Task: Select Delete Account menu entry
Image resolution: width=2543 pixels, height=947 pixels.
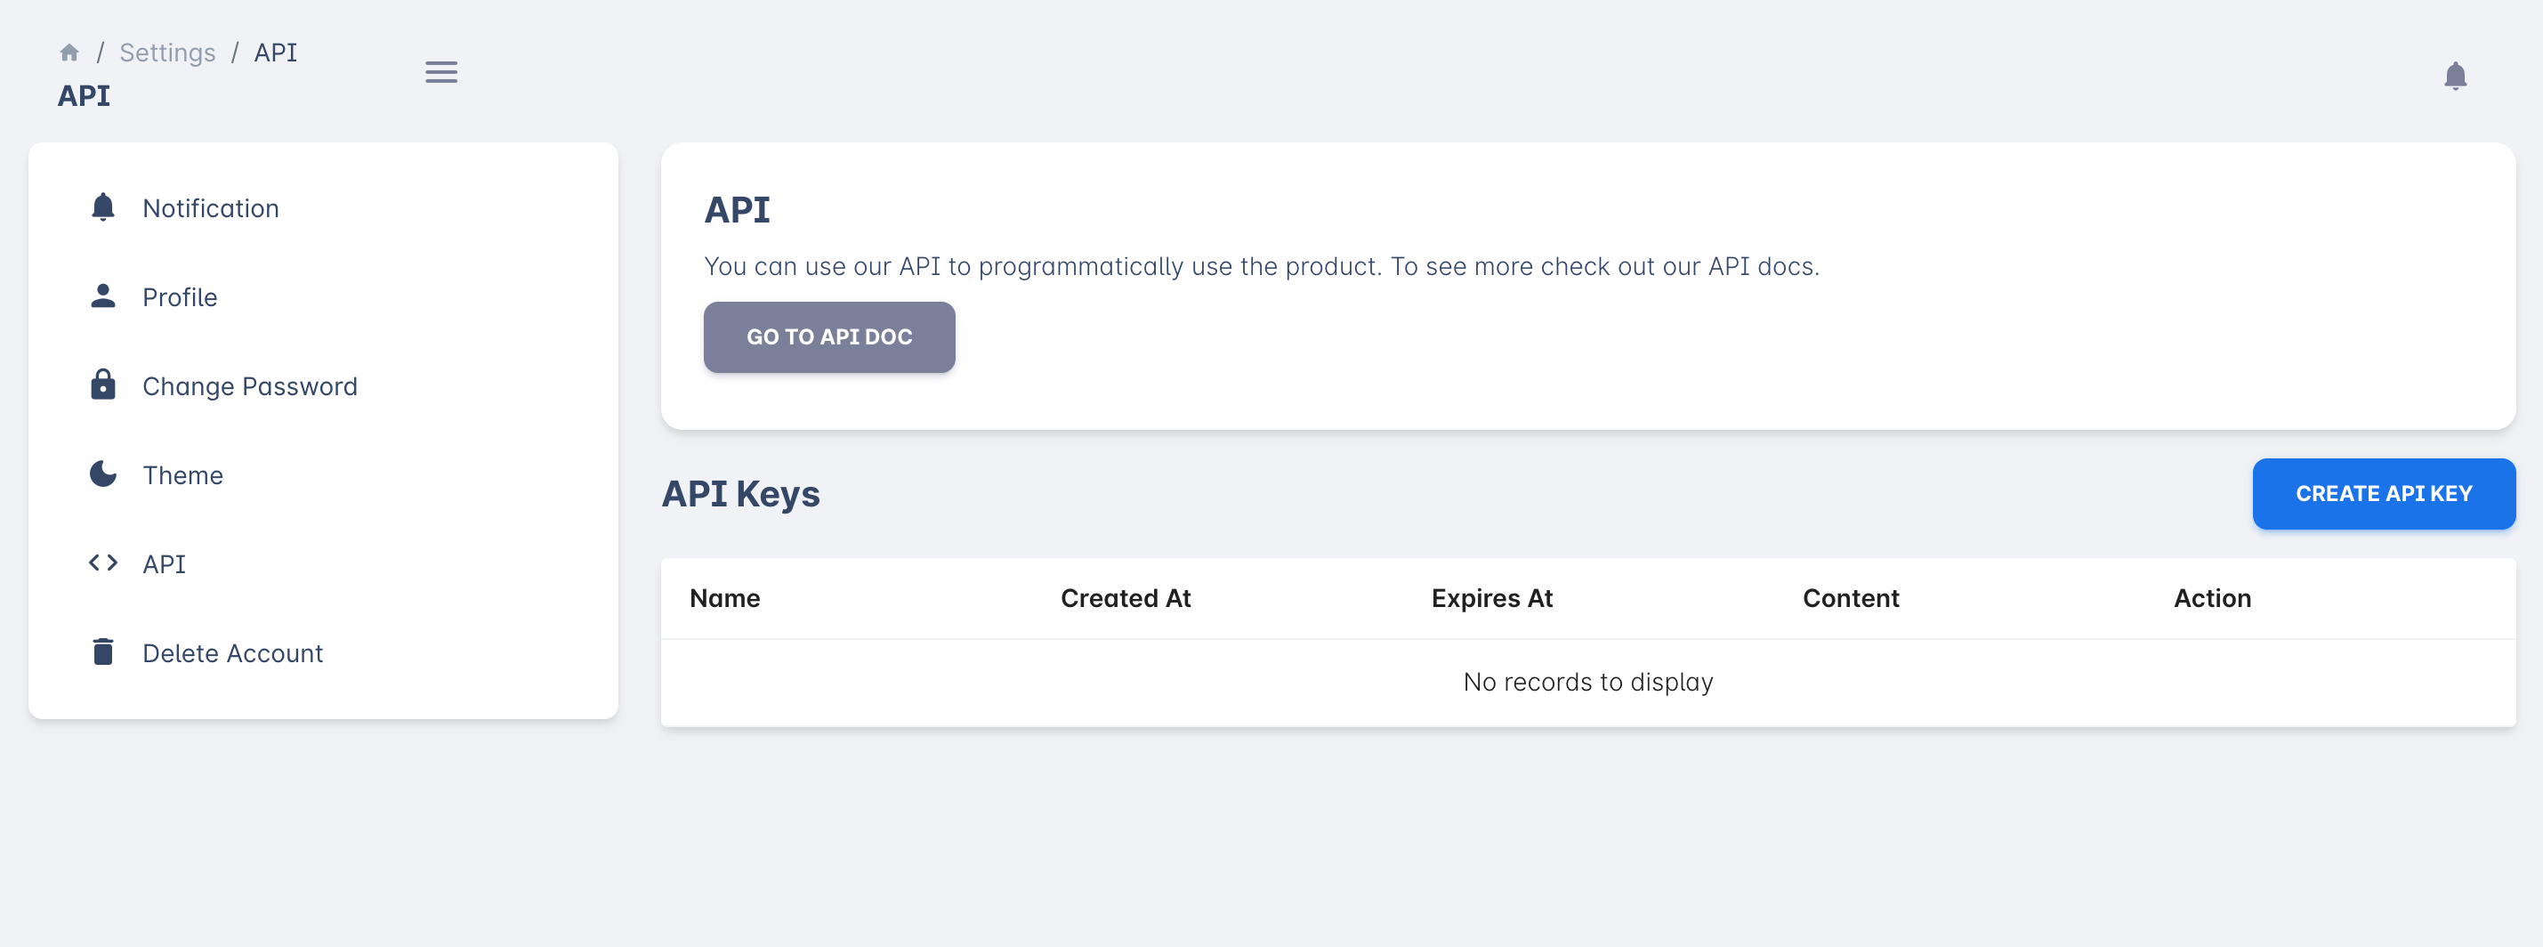Action: (x=232, y=652)
